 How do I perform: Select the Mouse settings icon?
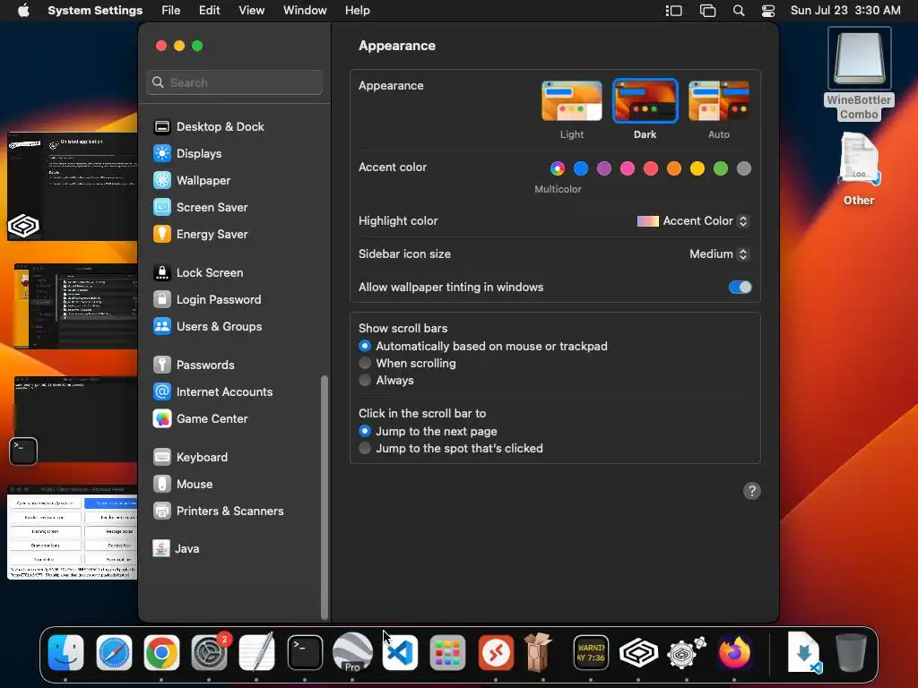point(162,485)
